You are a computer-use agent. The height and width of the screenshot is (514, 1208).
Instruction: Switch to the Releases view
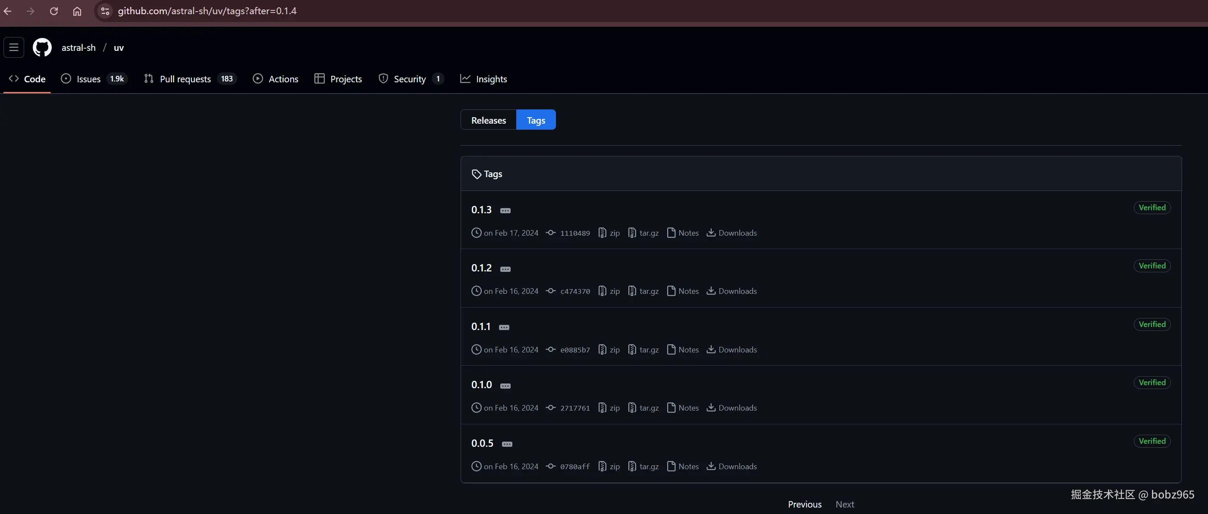click(488, 120)
